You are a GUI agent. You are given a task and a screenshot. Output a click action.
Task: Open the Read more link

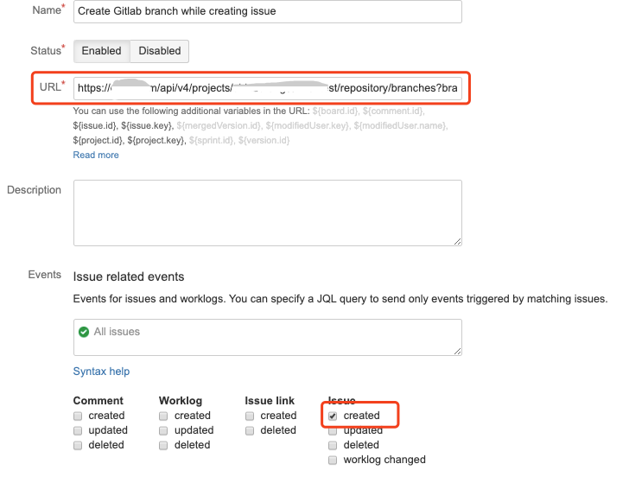coord(96,155)
